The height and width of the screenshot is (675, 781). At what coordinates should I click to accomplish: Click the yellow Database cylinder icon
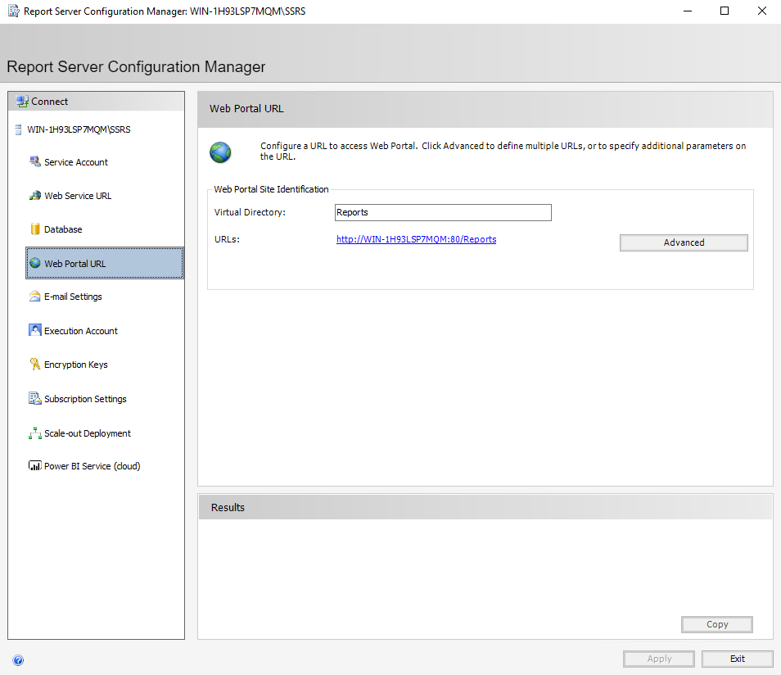[x=35, y=229]
